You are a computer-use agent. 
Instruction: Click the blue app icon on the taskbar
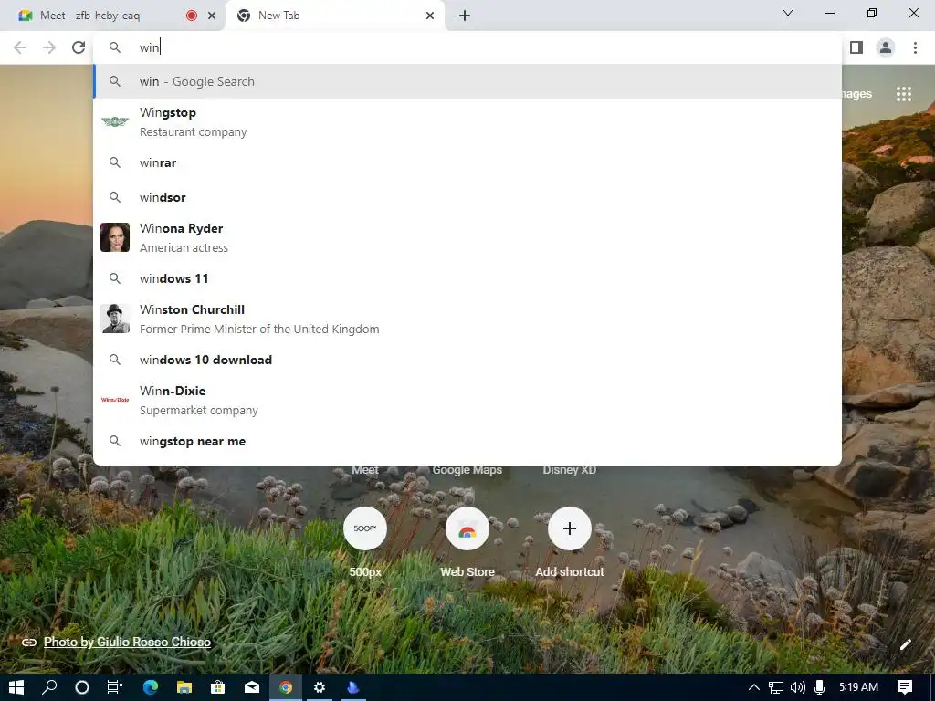click(x=353, y=687)
